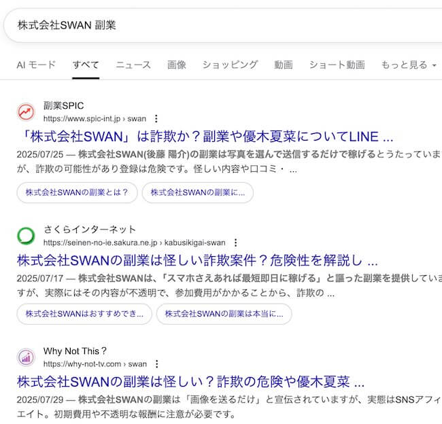442x424 pixels.
Task: Click the site name Why Not This？
Action: [x=75, y=351]
